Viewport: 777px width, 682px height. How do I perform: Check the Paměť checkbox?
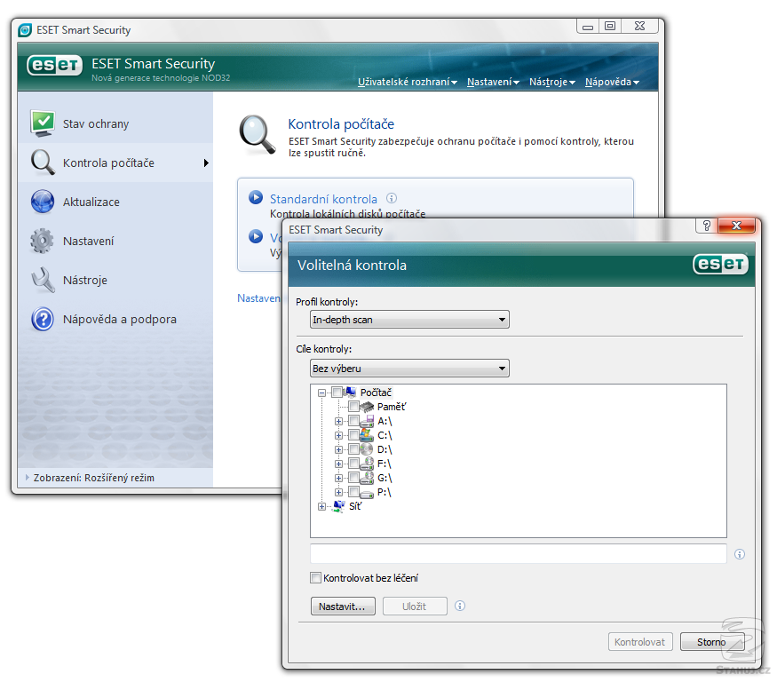353,407
